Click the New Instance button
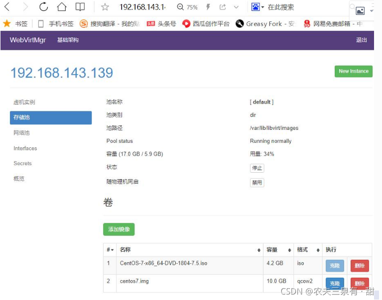 tap(353, 71)
